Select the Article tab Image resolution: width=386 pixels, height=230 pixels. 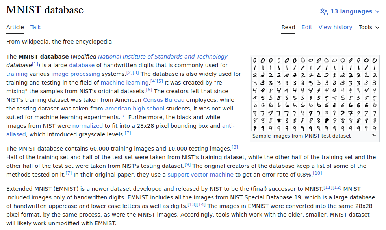pyautogui.click(x=15, y=27)
